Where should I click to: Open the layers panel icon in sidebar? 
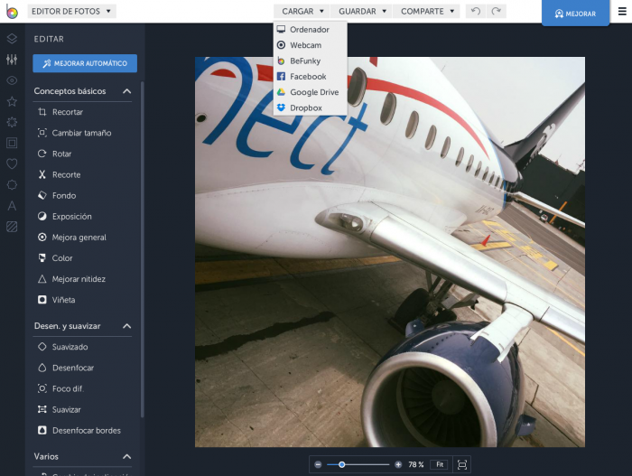tap(12, 39)
